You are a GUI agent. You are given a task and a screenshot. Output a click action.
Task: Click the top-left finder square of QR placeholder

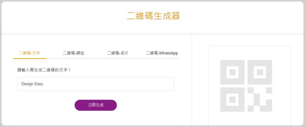pyautogui.click(x=232, y=72)
